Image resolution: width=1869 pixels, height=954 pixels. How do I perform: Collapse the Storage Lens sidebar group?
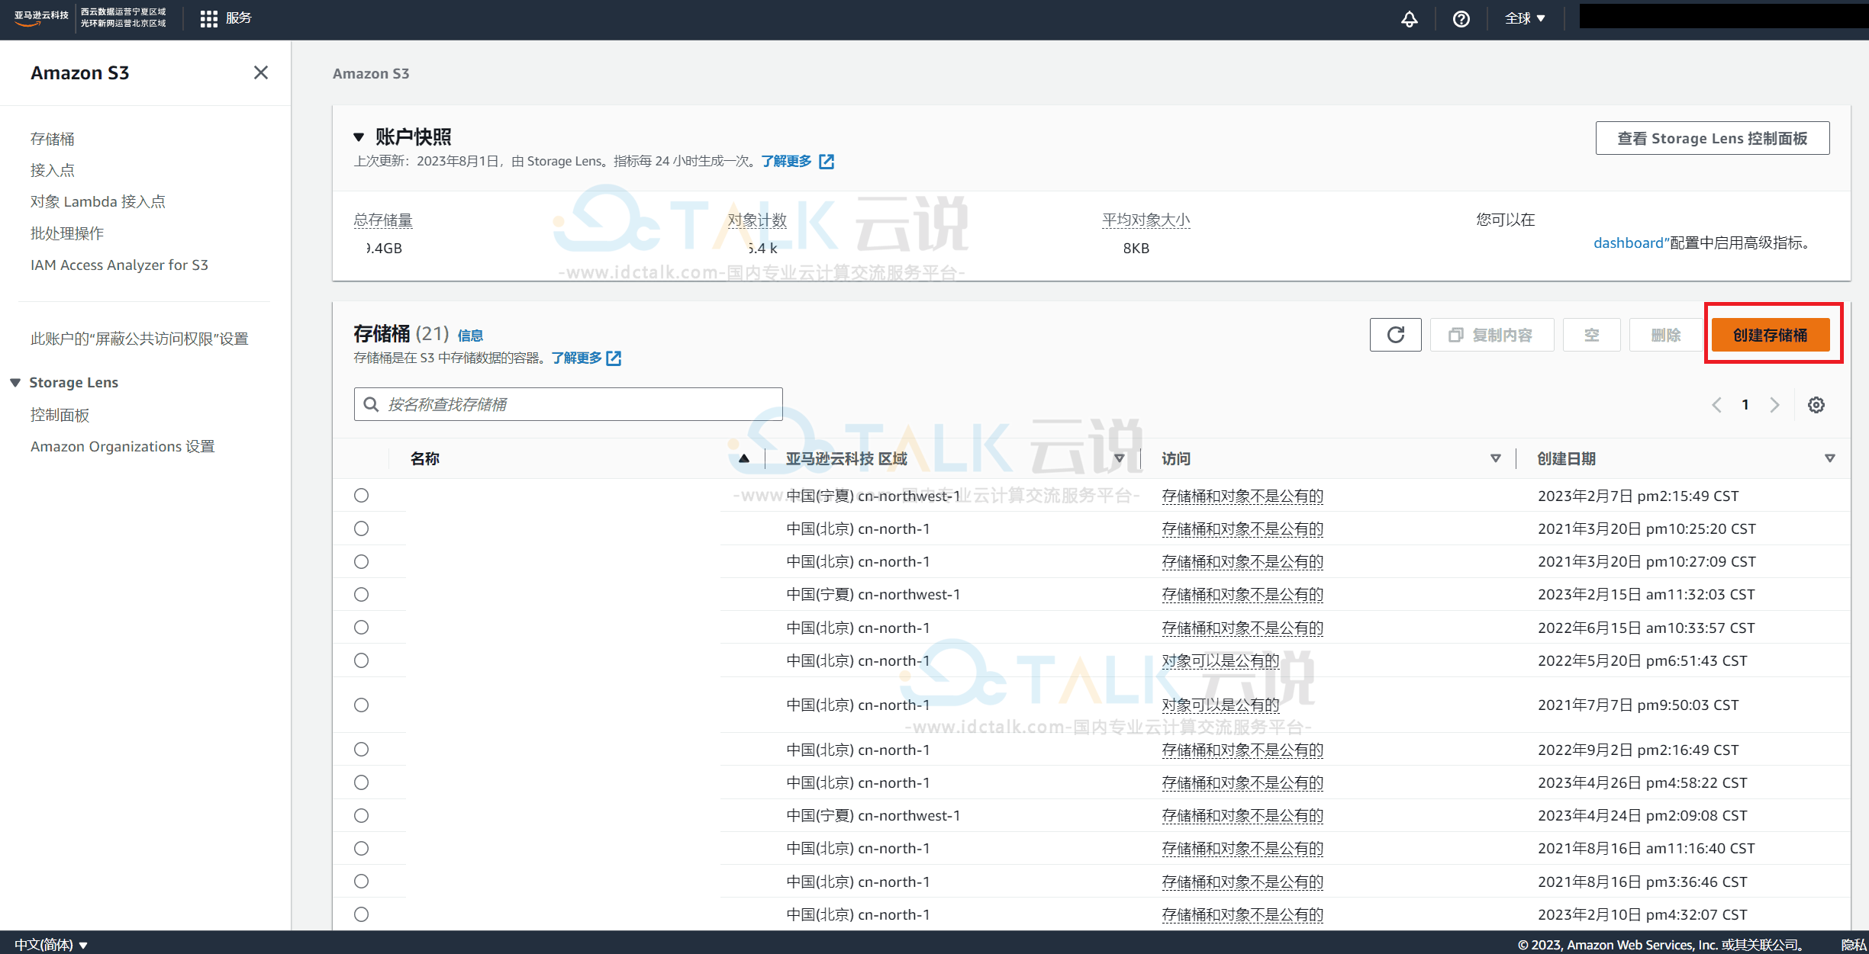pyautogui.click(x=15, y=383)
